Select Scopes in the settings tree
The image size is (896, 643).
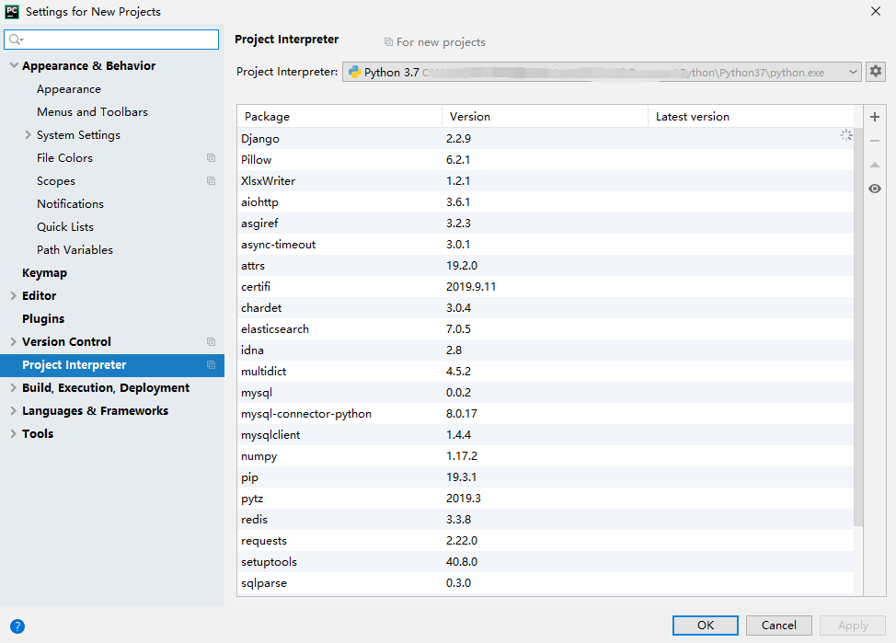coord(56,180)
